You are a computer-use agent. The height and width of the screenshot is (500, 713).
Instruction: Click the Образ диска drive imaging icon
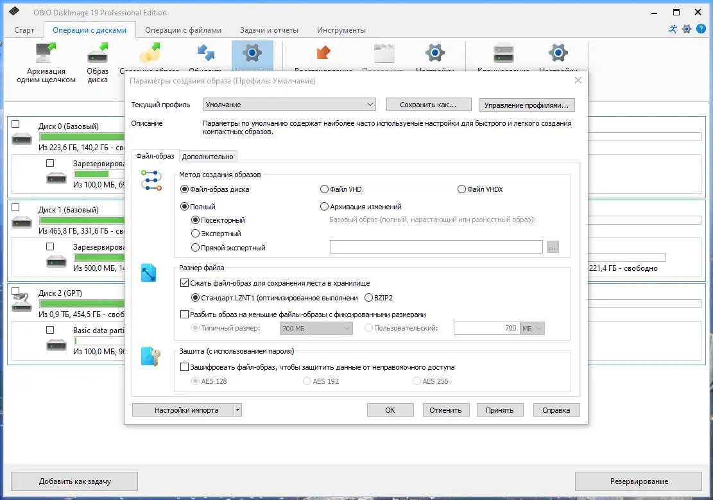[98, 53]
